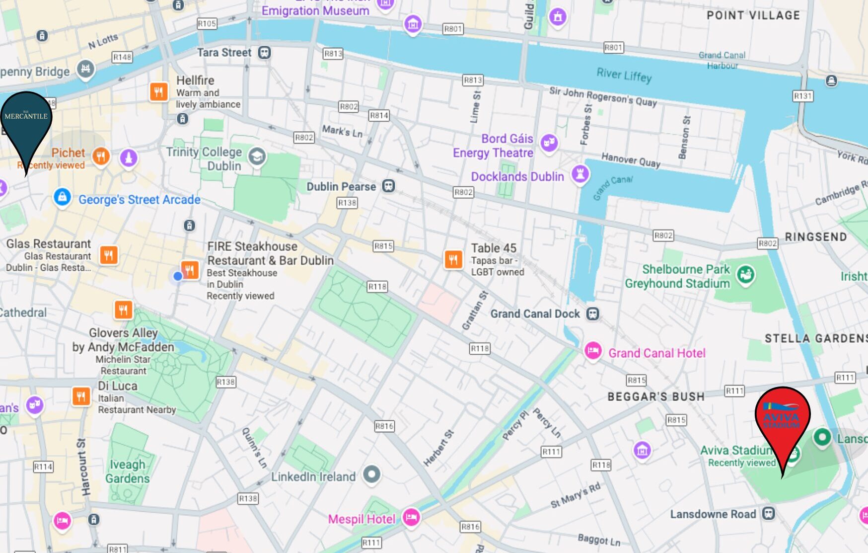The image size is (868, 553).
Task: Select the Trinity College Dublin graduation cap icon
Action: click(x=257, y=157)
